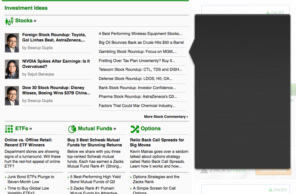Click the Options crossing arrows icon
Viewport: 296px width, 194px height.
click(x=135, y=129)
